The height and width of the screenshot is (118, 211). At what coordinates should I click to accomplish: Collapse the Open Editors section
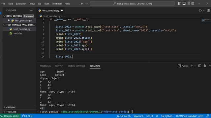[4, 16]
